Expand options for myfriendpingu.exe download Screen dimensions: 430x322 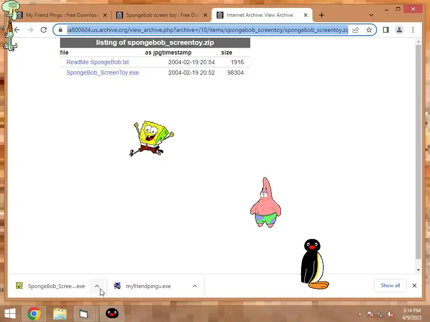pyautogui.click(x=195, y=286)
